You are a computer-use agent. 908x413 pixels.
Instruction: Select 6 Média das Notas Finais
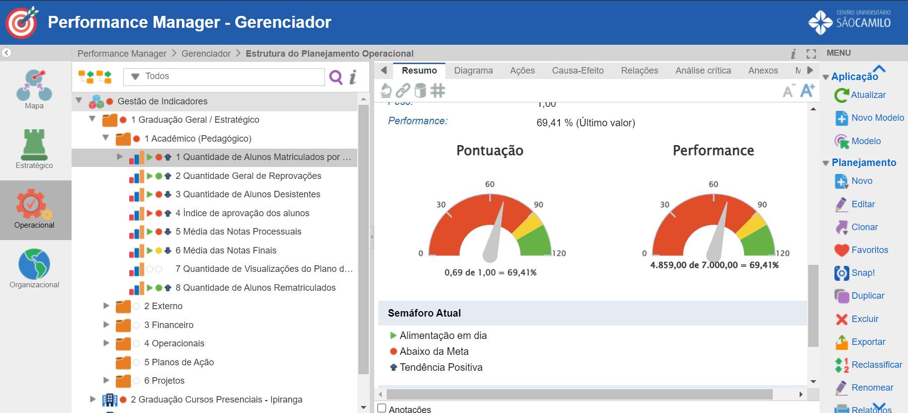(226, 250)
